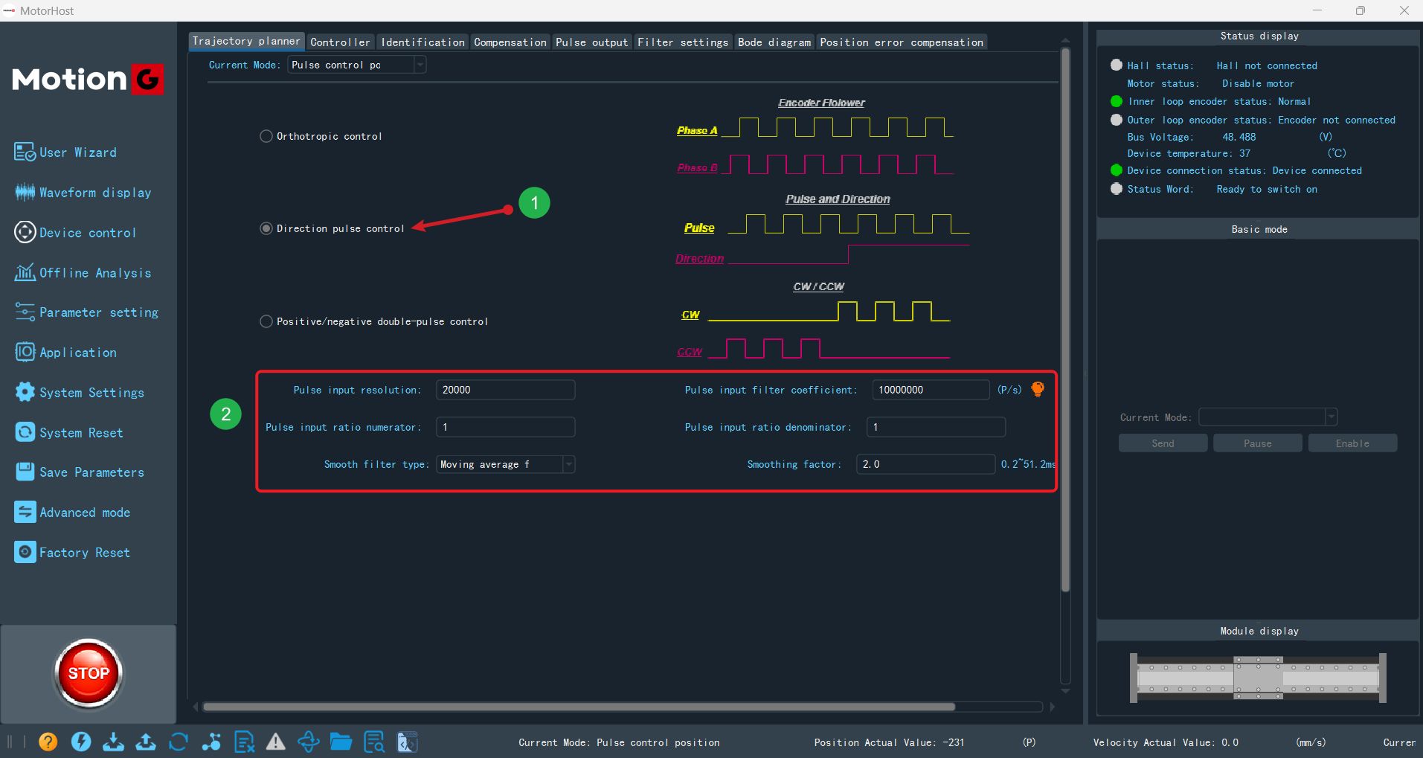Click the 'Encoder Flolower' diagram heading
Screen dimensions: 1423x758
coord(821,103)
